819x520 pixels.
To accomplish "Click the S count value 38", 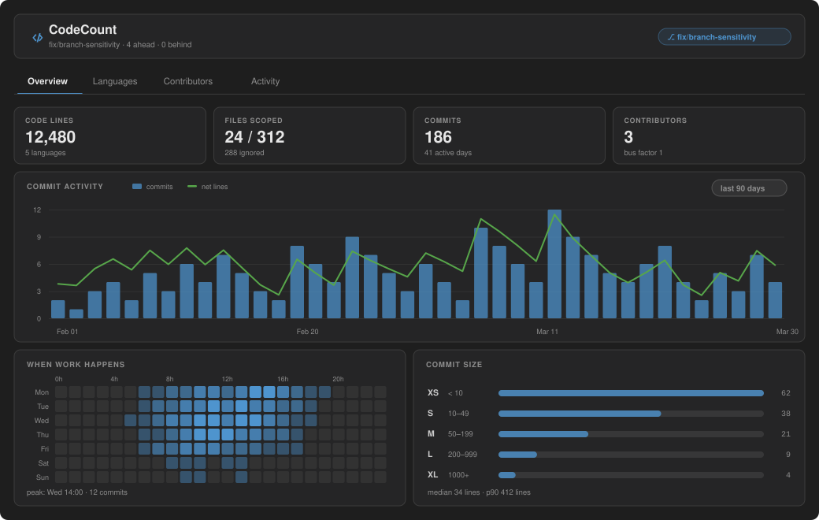I will [786, 414].
